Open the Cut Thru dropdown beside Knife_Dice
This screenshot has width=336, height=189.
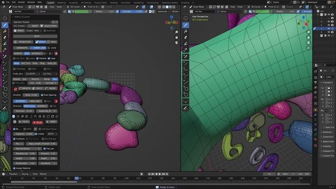tap(50, 73)
